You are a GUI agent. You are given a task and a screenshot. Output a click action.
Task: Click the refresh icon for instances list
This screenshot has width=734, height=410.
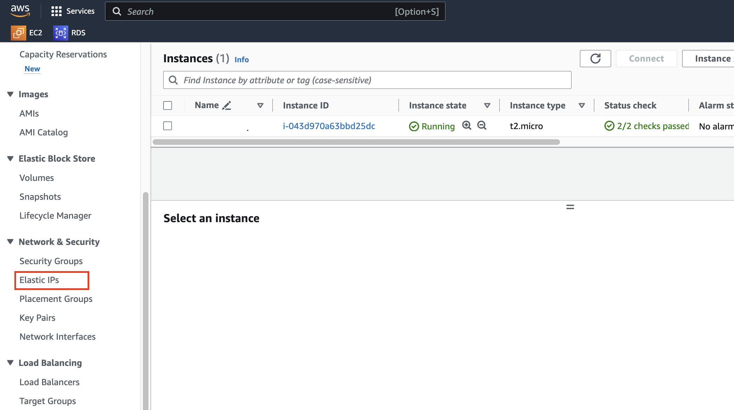coord(595,58)
